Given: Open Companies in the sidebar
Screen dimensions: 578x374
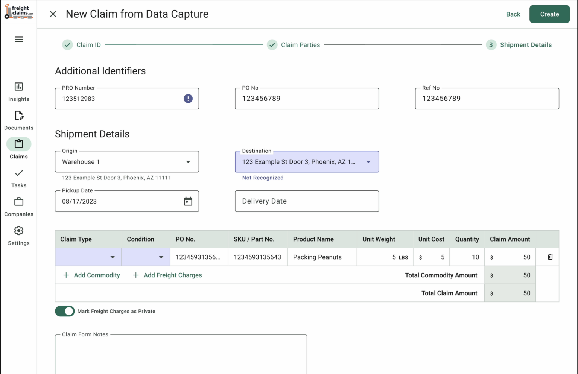Looking at the screenshot, I should pos(19,207).
